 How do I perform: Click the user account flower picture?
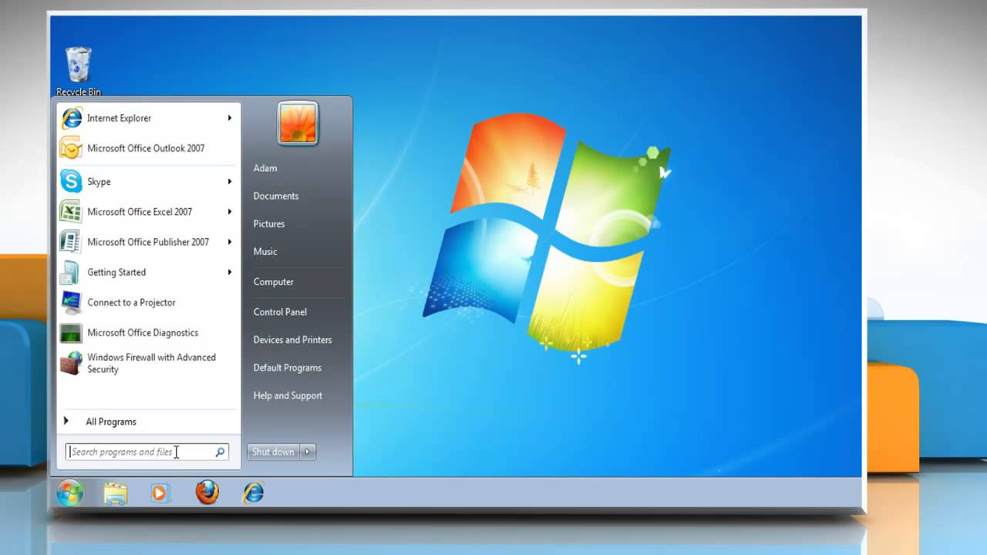(298, 123)
